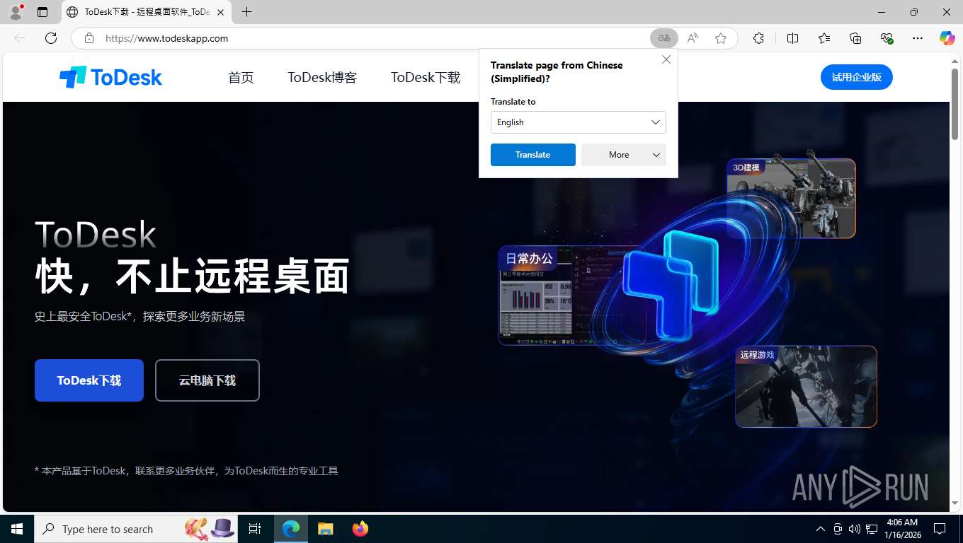Click the 远程游戏 preview thumbnail
963x543 pixels.
(x=806, y=386)
